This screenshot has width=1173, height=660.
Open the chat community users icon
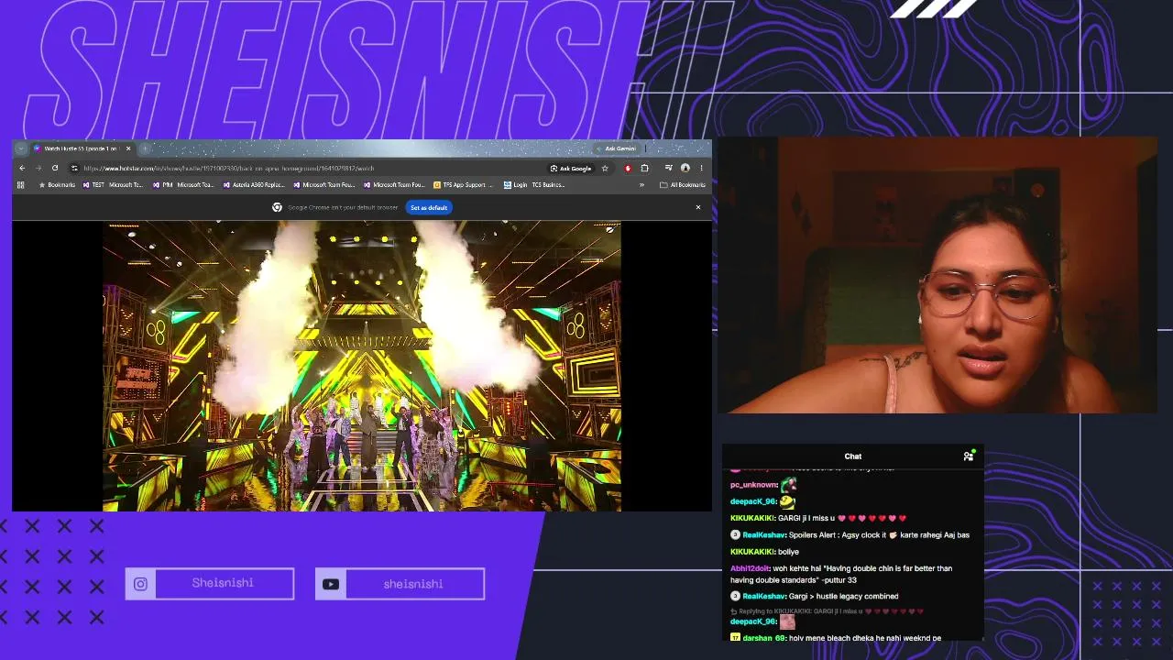point(969,456)
